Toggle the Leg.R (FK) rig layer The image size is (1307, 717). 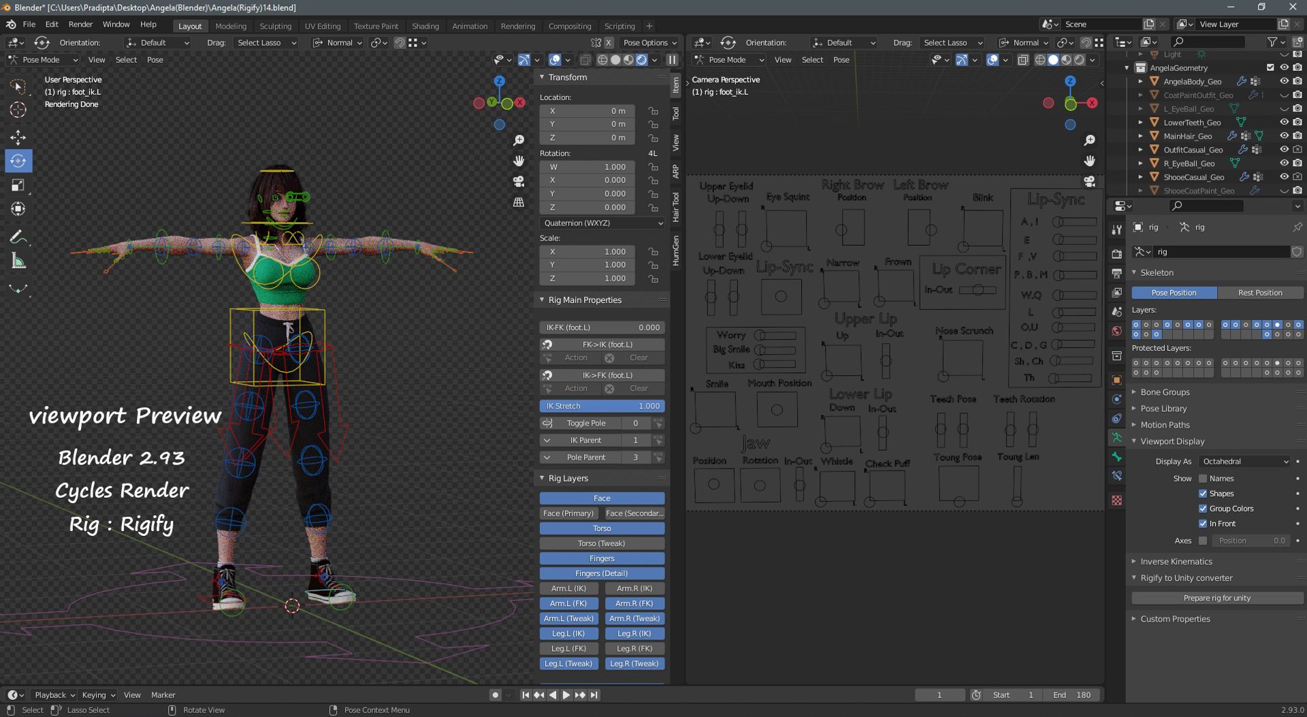[634, 649]
